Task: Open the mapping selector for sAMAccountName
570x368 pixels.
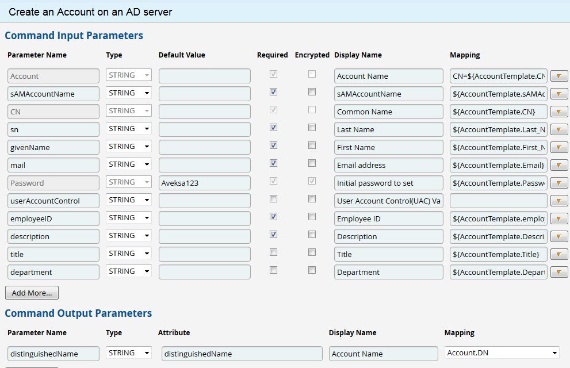Action: click(558, 93)
